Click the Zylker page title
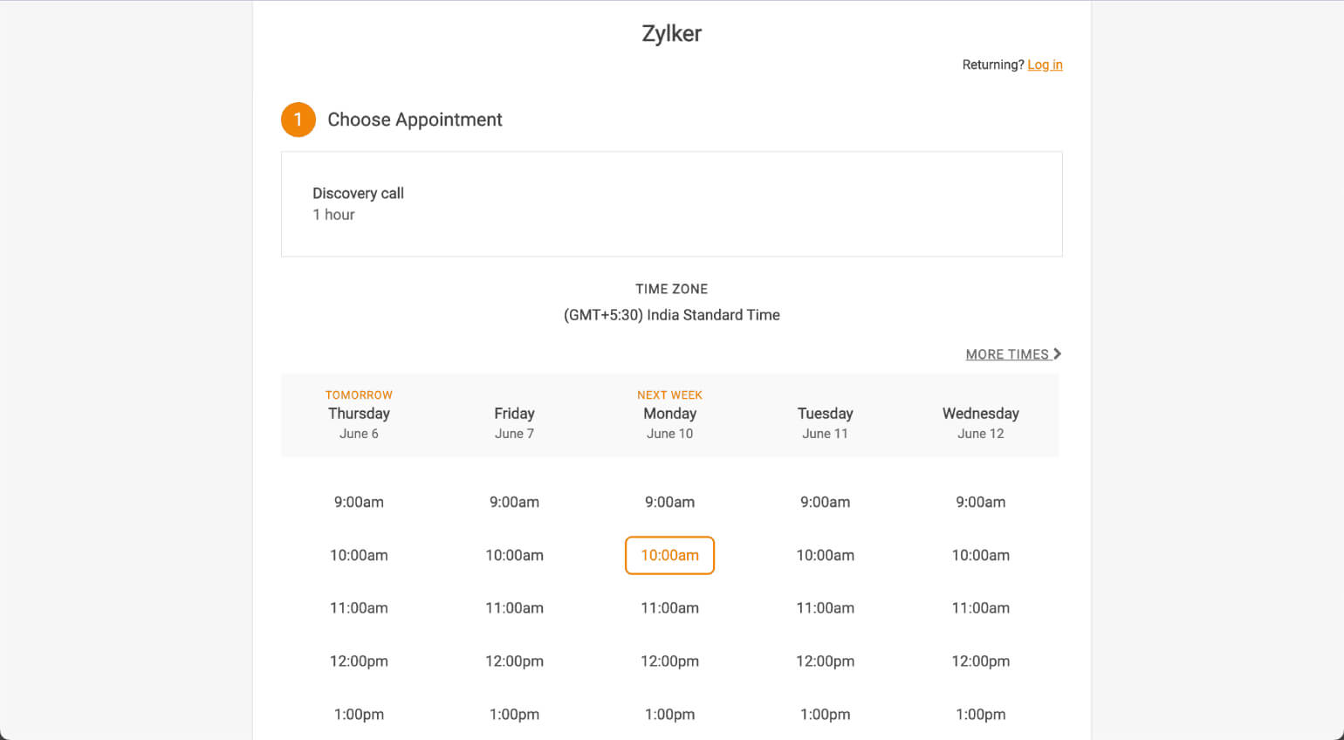This screenshot has width=1344, height=740. pos(671,33)
